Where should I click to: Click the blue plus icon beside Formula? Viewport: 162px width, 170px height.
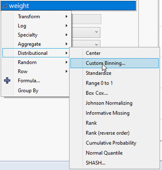click(7, 81)
